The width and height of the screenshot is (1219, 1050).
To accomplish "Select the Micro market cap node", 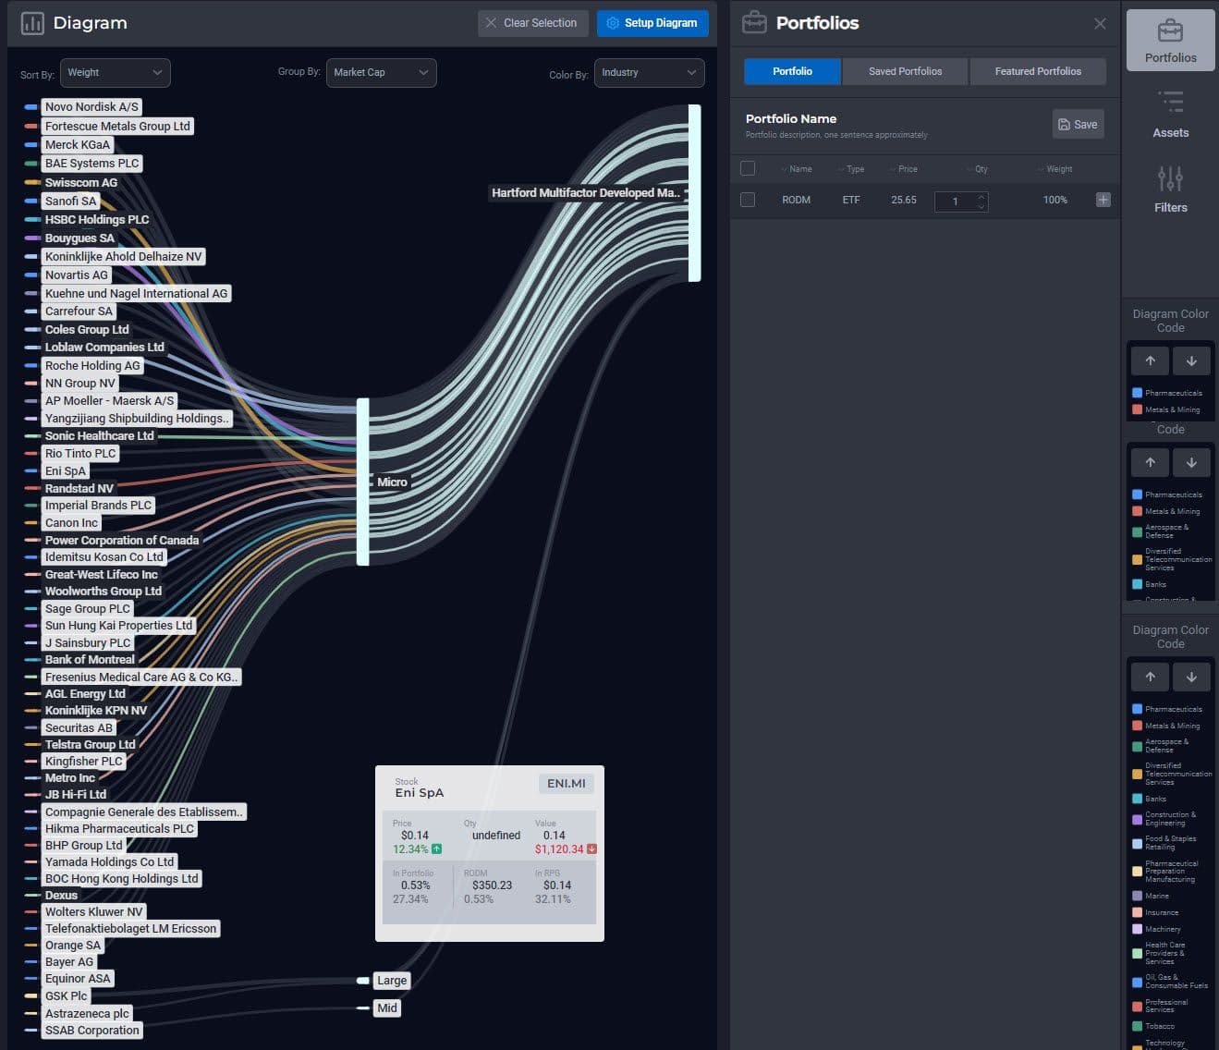I will click(x=363, y=482).
